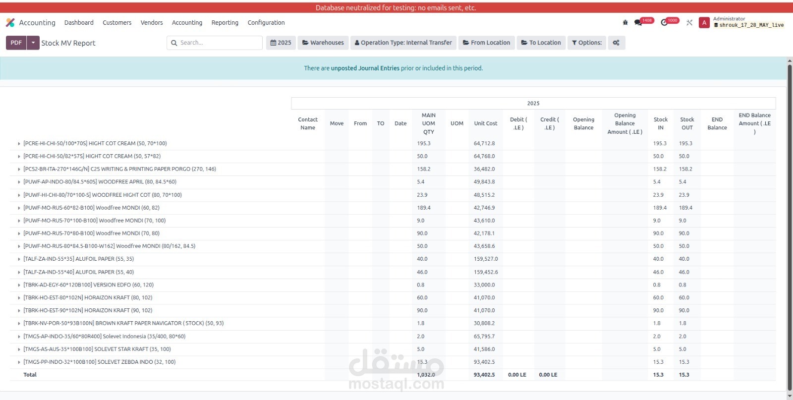Open the To Location filter
Viewport: 793px width, 400px height.
click(x=541, y=43)
